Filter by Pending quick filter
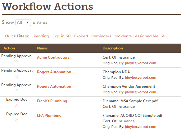The height and width of the screenshot is (131, 181). click(x=41, y=36)
